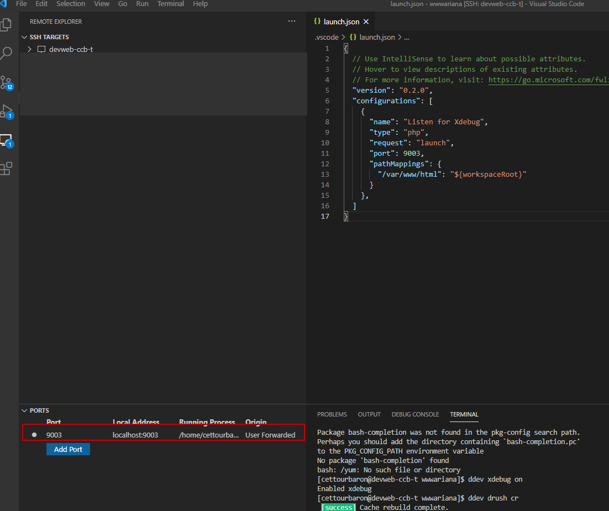Switch to the PROBLEMS panel tab
Screen dimensions: 609x511
pos(332,414)
